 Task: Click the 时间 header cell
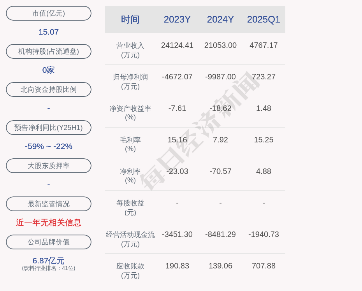coord(130,19)
